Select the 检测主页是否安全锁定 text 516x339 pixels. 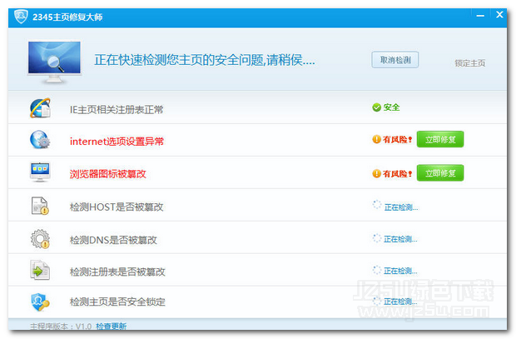tap(117, 302)
